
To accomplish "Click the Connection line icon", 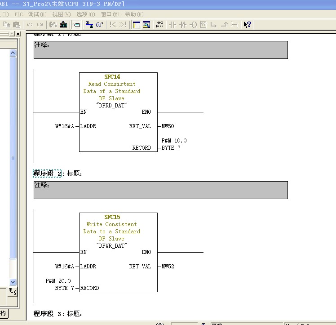I will click(234, 25).
